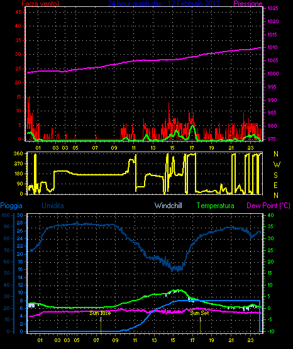Click hour 09 on the bottom chart's time axis
This screenshot has height=349, width=293.
click(x=116, y=340)
